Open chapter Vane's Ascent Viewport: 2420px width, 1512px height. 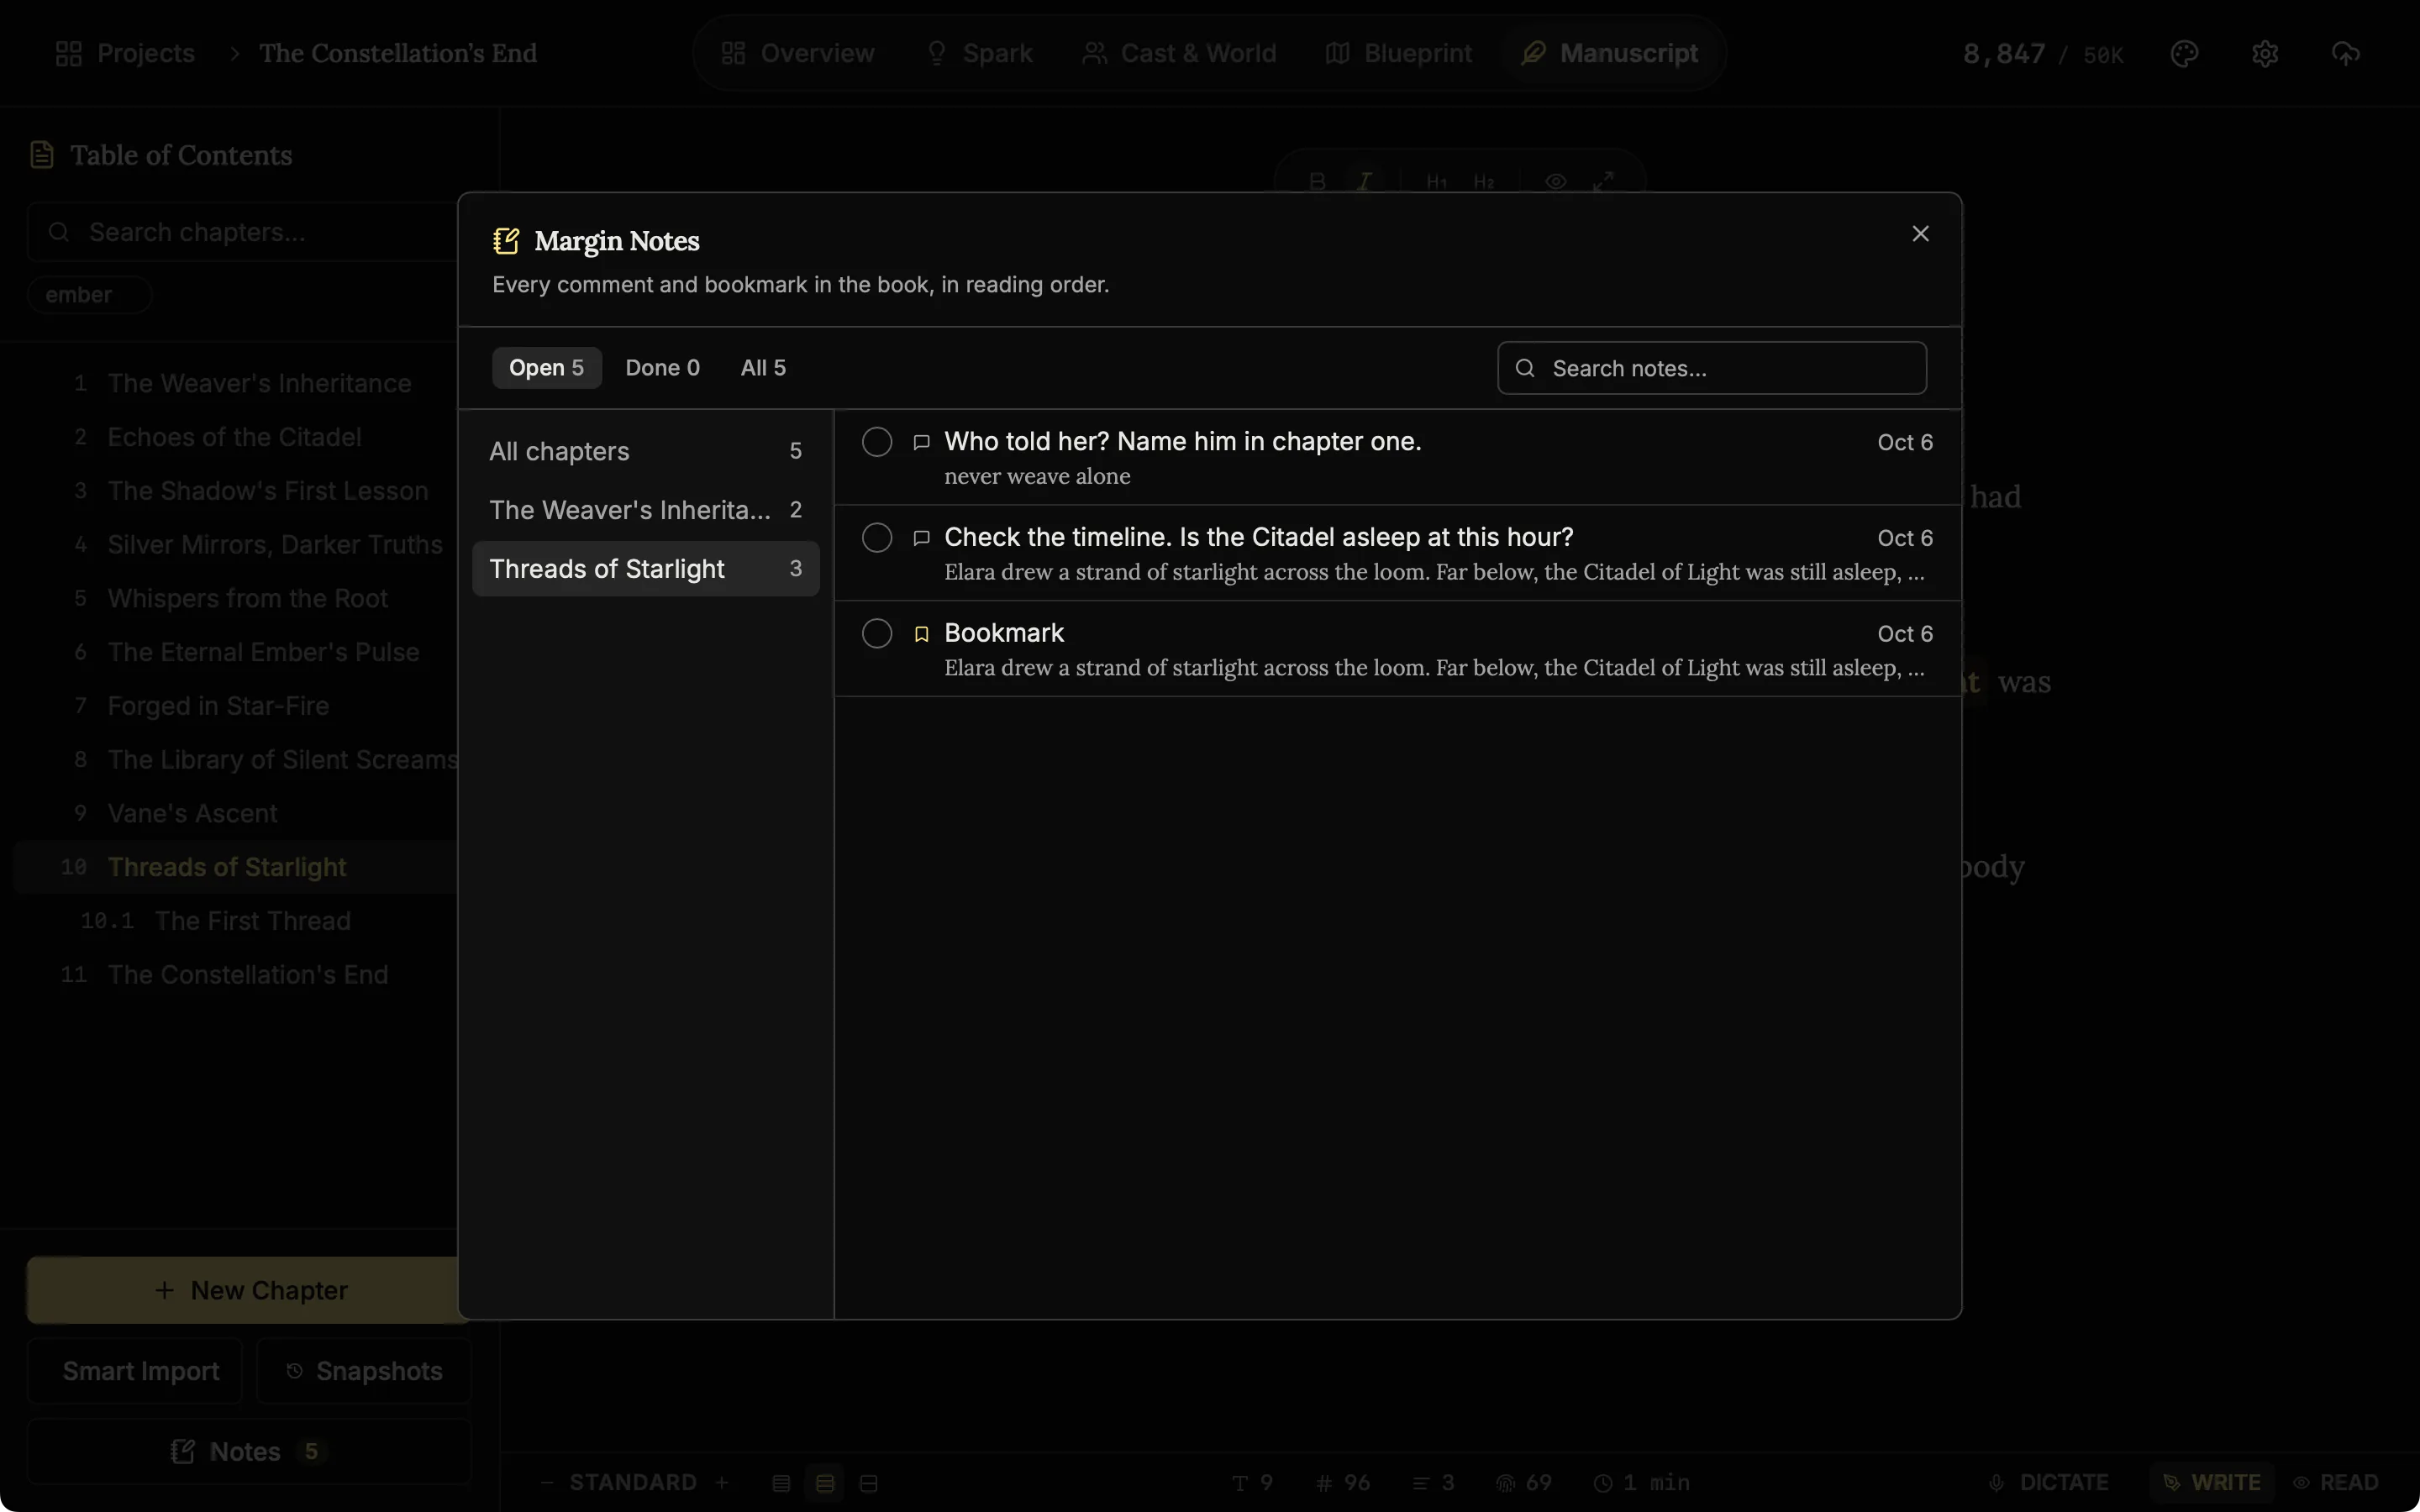(x=236, y=813)
